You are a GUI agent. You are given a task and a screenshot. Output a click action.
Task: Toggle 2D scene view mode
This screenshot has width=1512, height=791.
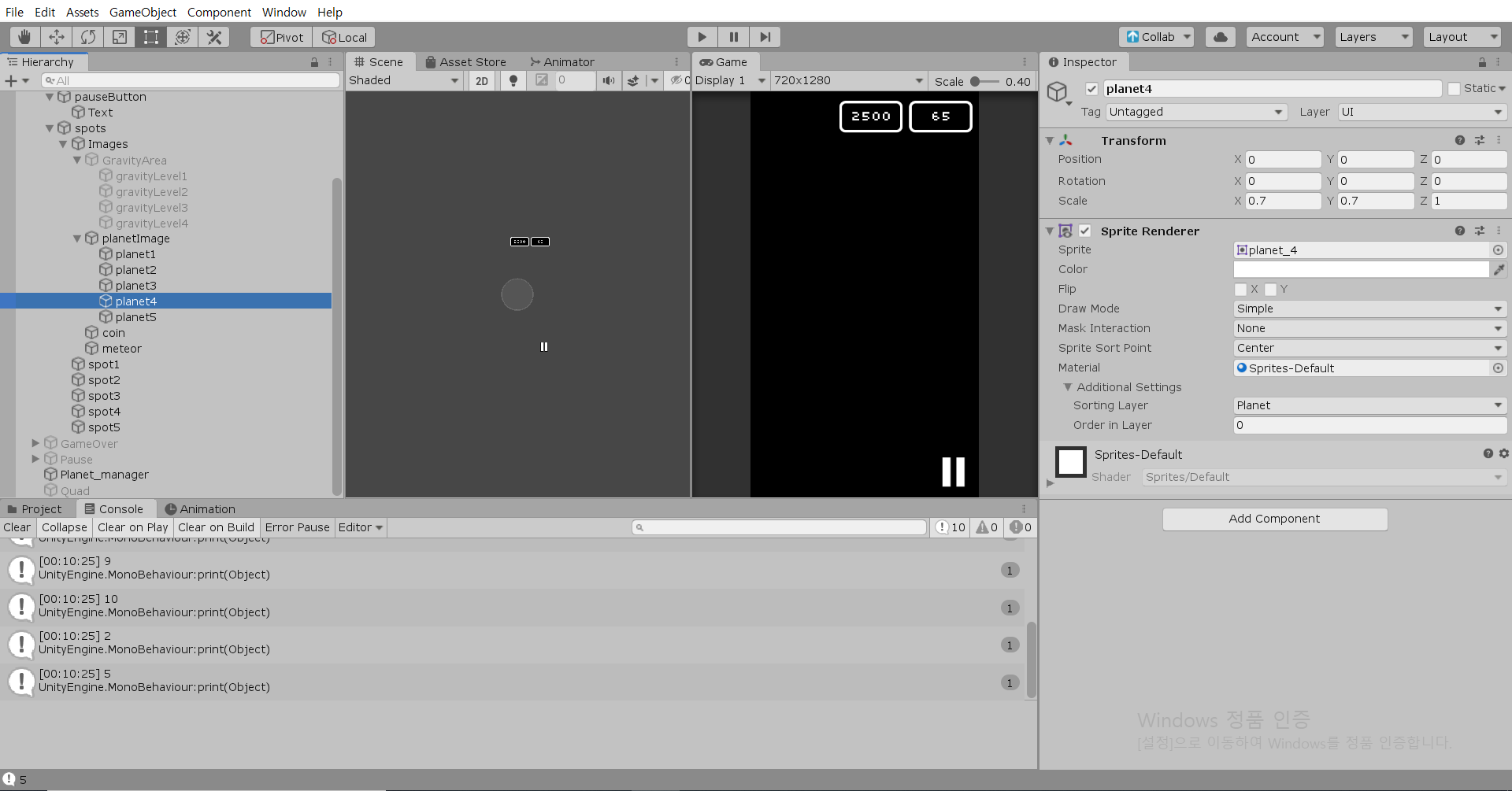[x=482, y=80]
